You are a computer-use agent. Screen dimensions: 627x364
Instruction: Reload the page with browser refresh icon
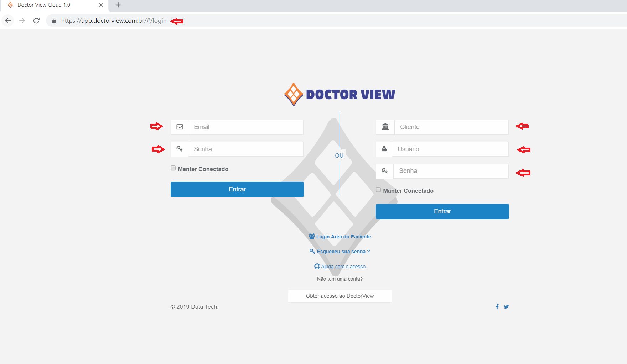[36, 21]
